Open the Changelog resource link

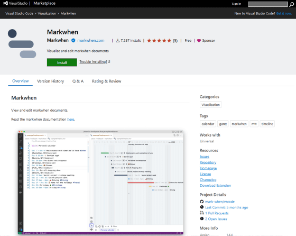pyautogui.click(x=208, y=180)
